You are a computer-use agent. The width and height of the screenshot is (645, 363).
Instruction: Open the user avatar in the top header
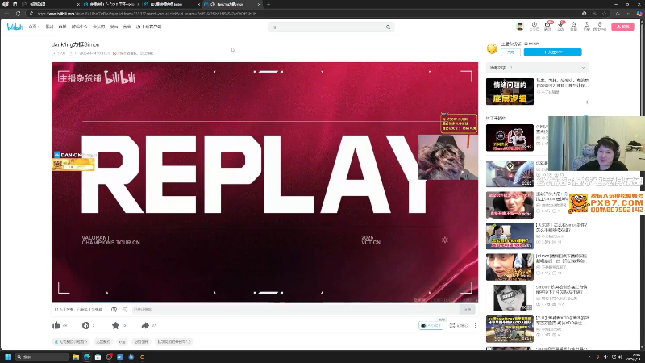click(x=519, y=27)
